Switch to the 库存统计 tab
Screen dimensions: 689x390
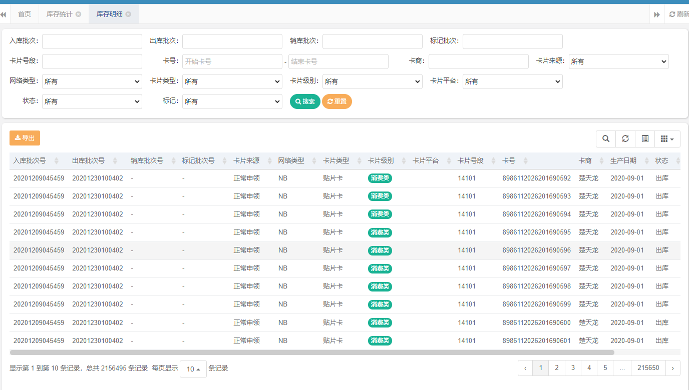(x=59, y=14)
